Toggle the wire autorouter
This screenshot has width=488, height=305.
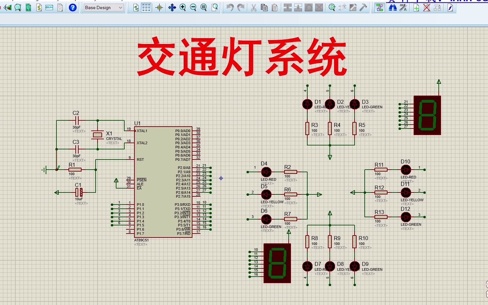[379, 7]
